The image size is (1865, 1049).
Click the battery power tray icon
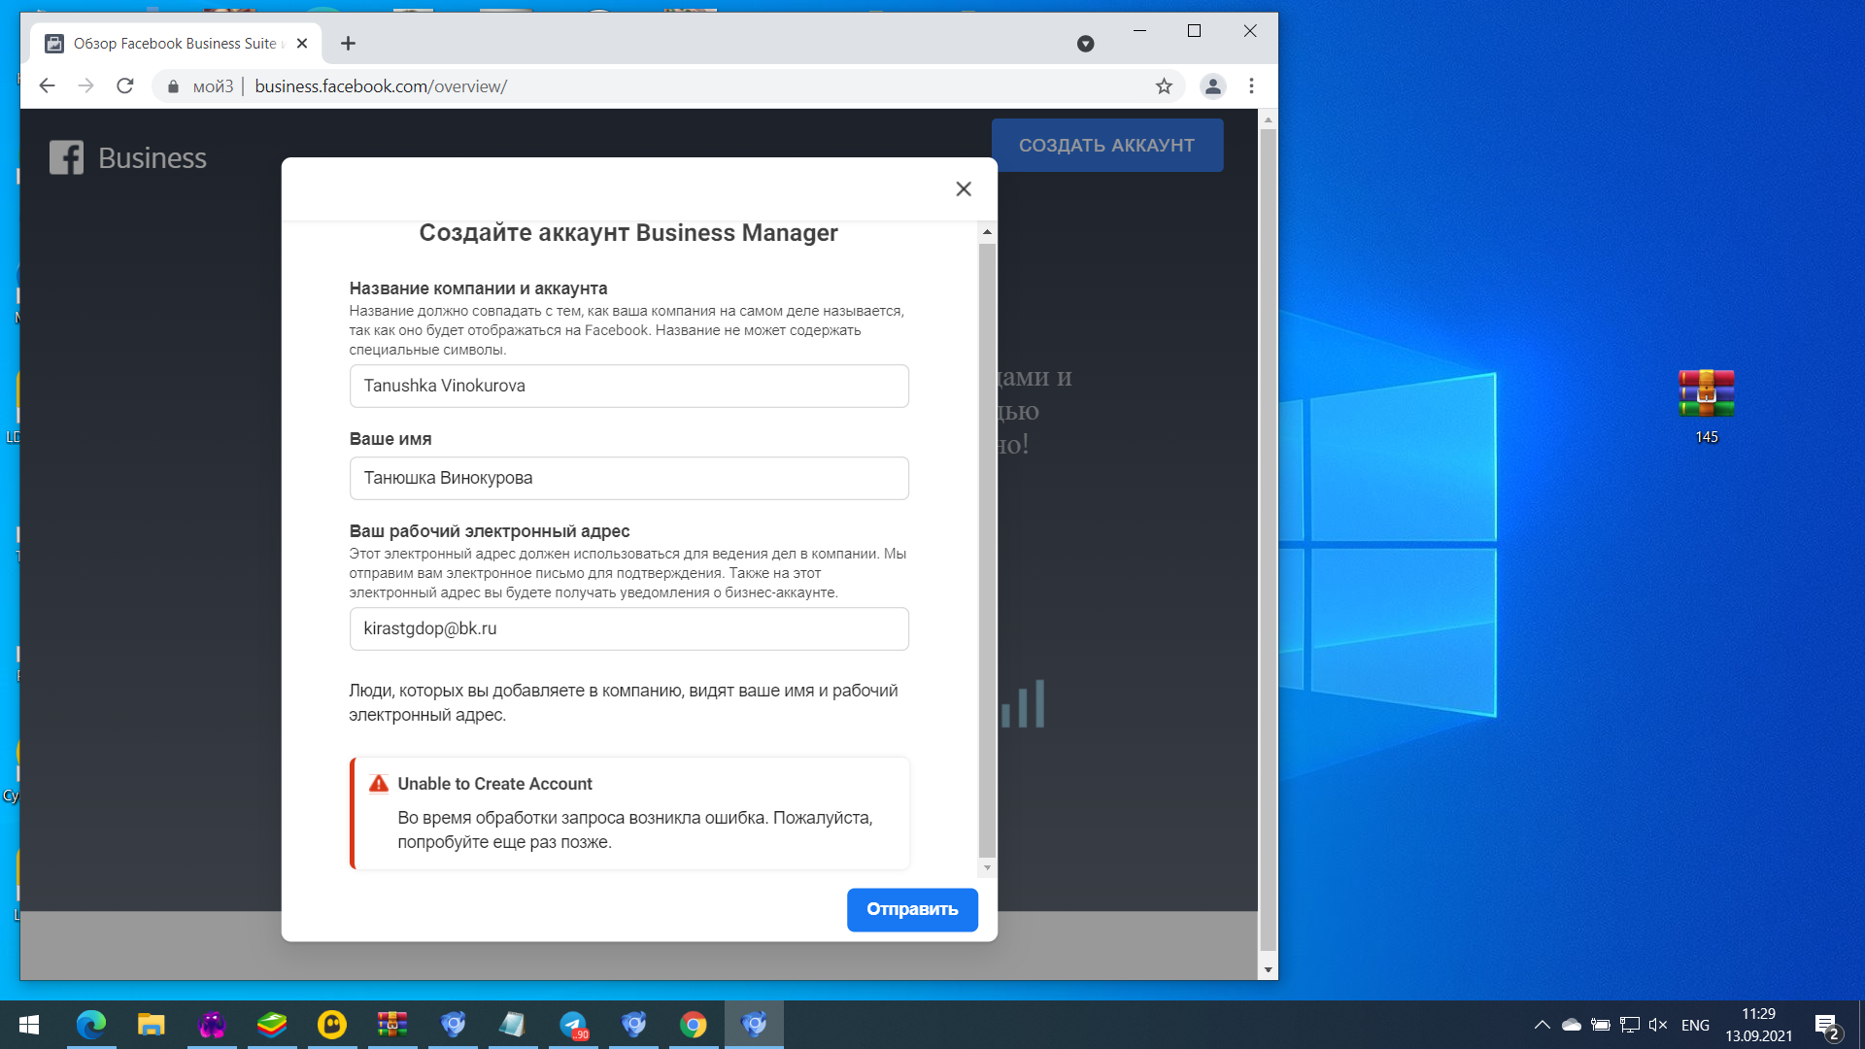(x=1601, y=1025)
